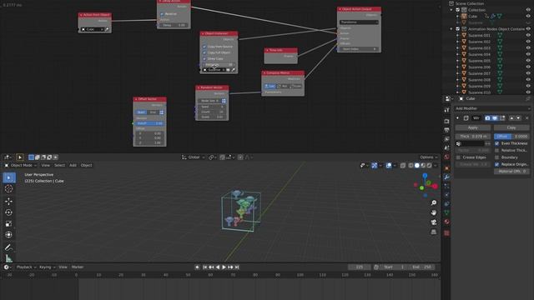
Task: Open the viewport View menu
Action: (45, 165)
